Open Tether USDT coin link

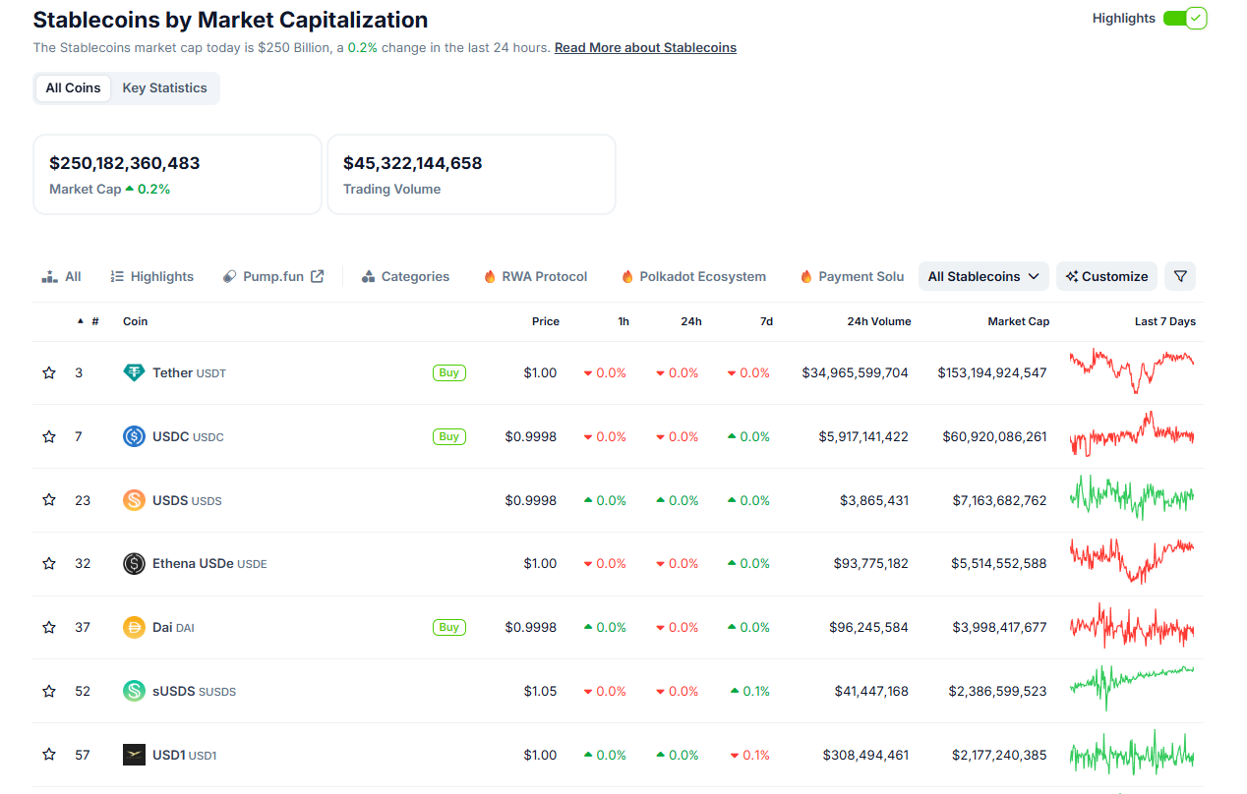point(189,373)
